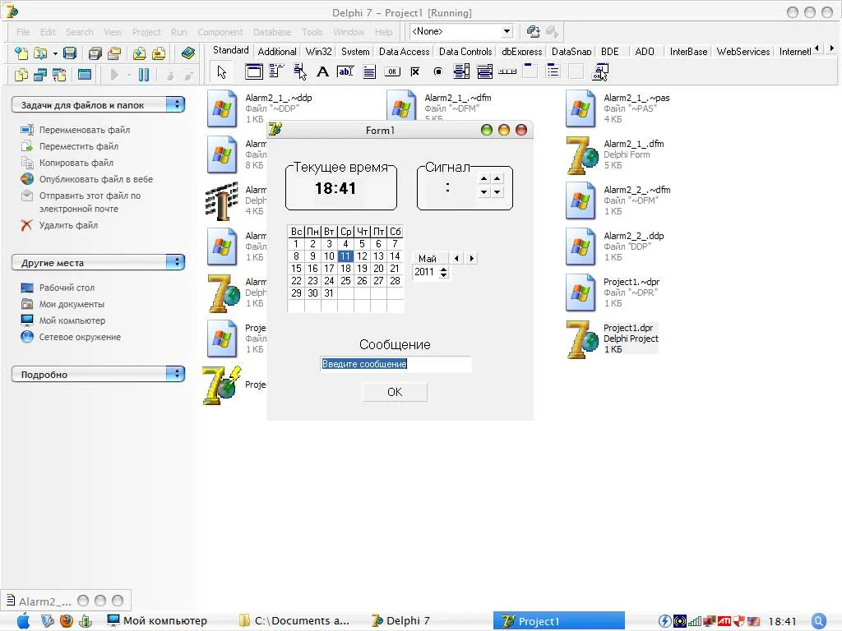Switch to "Delphi 7" in the taskbar
Viewport: 842px width, 631px height.
[400, 621]
